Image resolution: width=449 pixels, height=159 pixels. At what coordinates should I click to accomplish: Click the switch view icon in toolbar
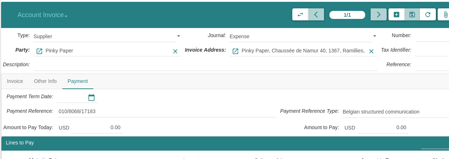[x=300, y=15]
